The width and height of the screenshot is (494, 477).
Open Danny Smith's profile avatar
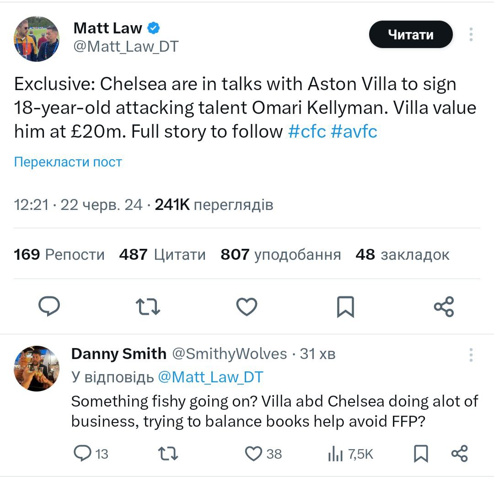[x=37, y=368]
